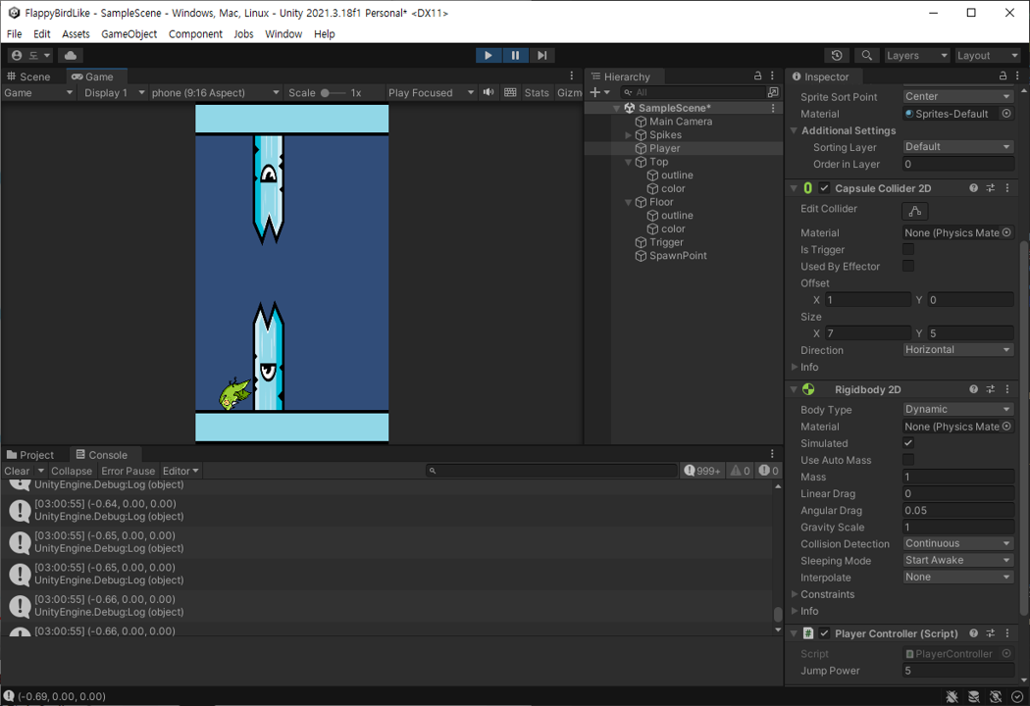Image resolution: width=1030 pixels, height=706 pixels.
Task: Disable the Capsule Collider 2D component
Action: click(824, 188)
